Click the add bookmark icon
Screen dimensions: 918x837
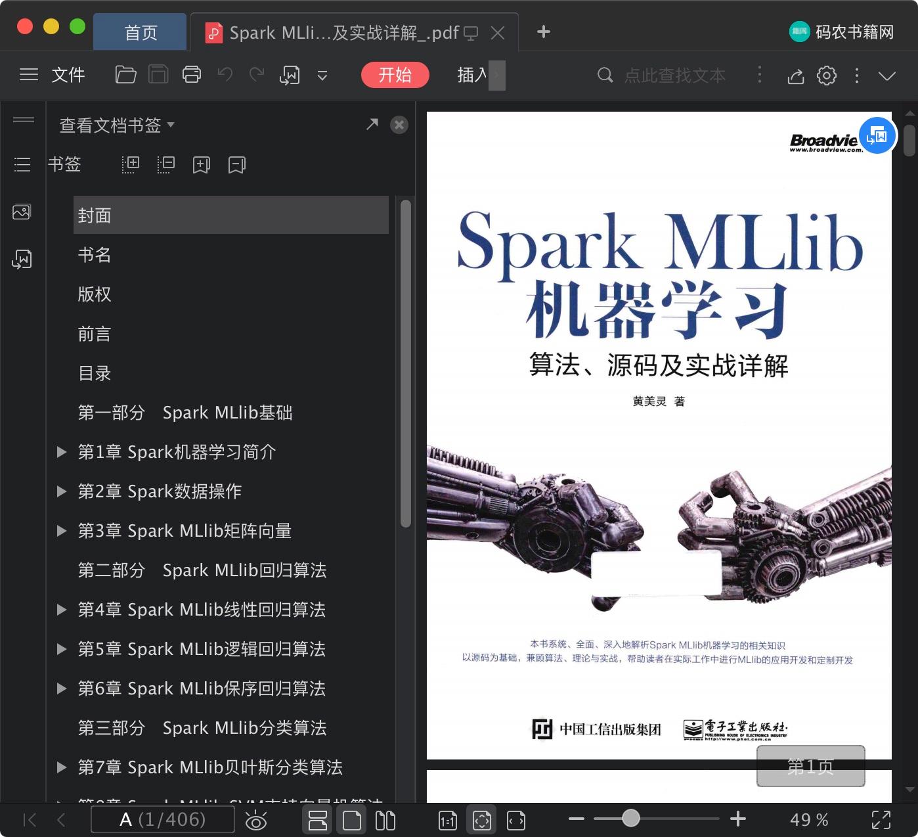[202, 165]
